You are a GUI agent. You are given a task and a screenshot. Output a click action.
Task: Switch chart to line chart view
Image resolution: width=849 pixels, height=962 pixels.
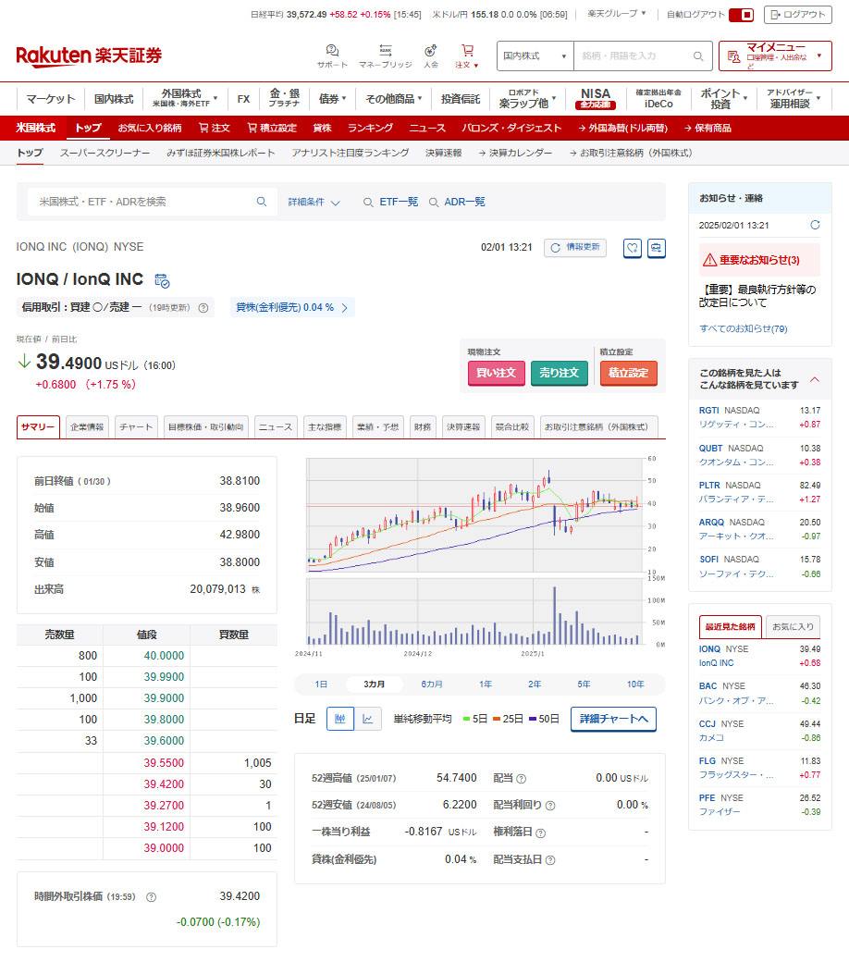[x=367, y=719]
